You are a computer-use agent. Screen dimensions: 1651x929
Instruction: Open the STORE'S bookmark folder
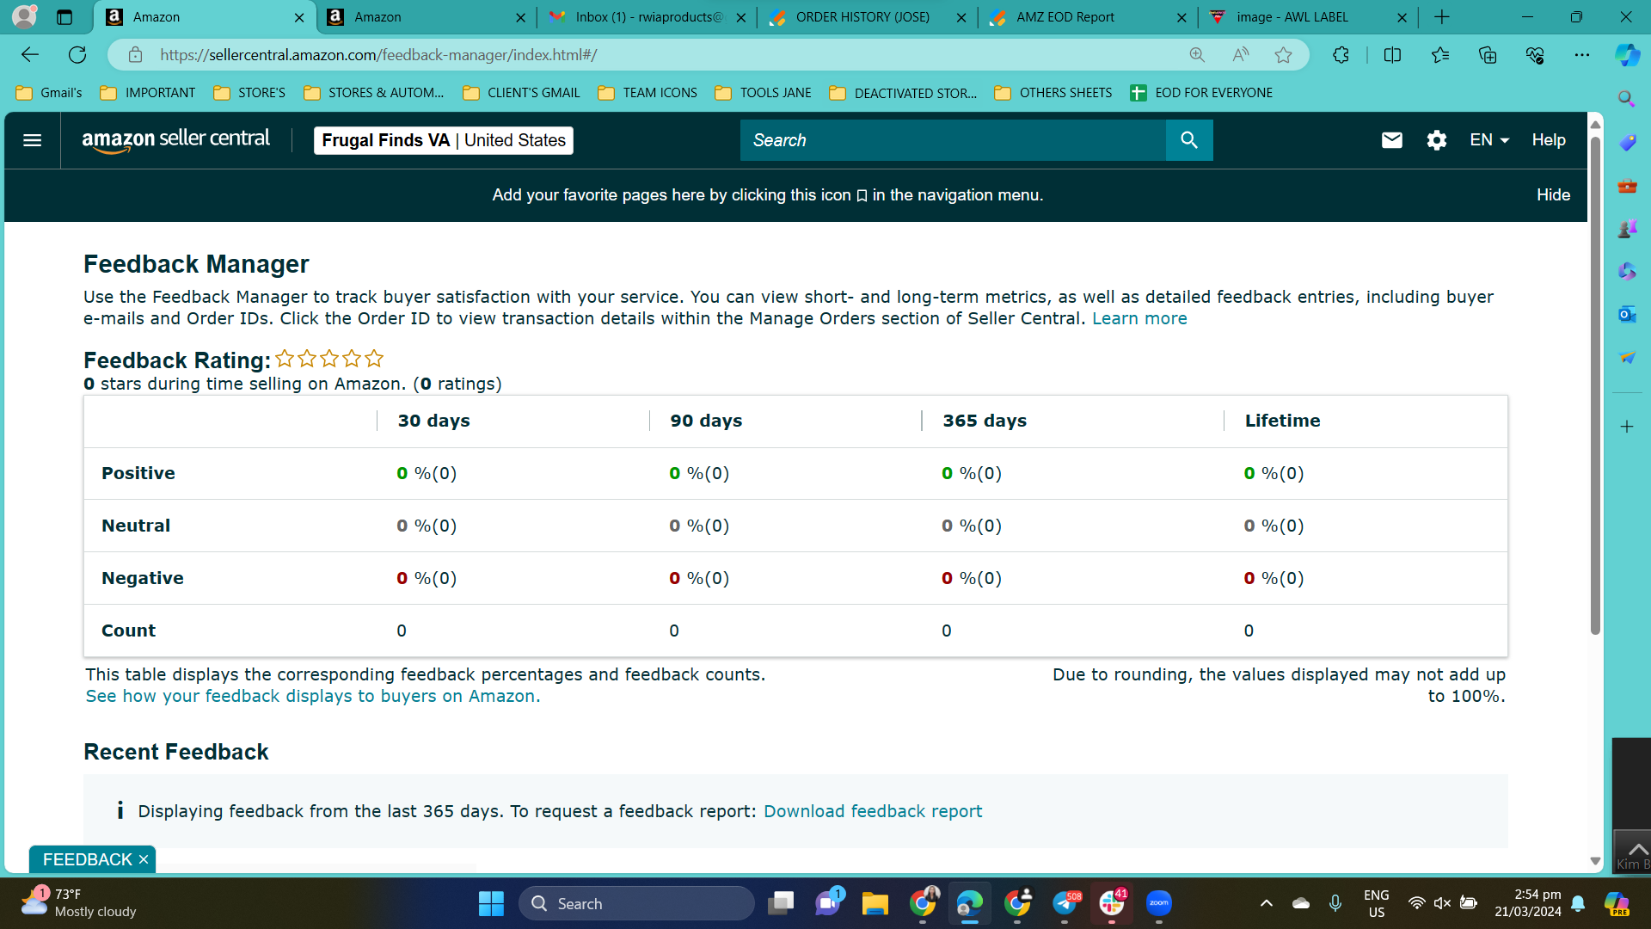249,93
